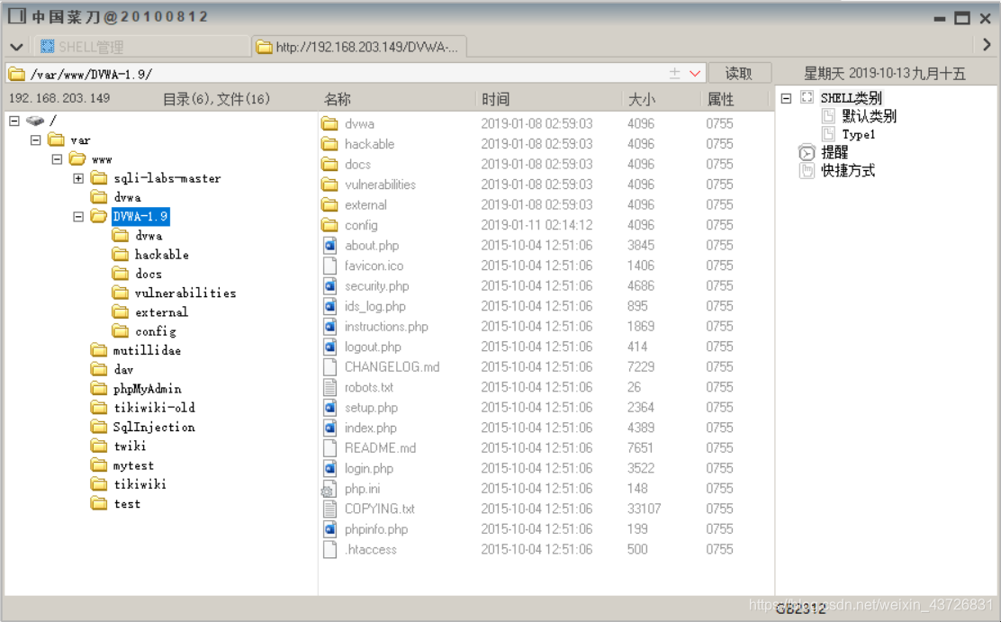The width and height of the screenshot is (1001, 622).
Task: Click the right chevron past the tabs
Action: (987, 45)
